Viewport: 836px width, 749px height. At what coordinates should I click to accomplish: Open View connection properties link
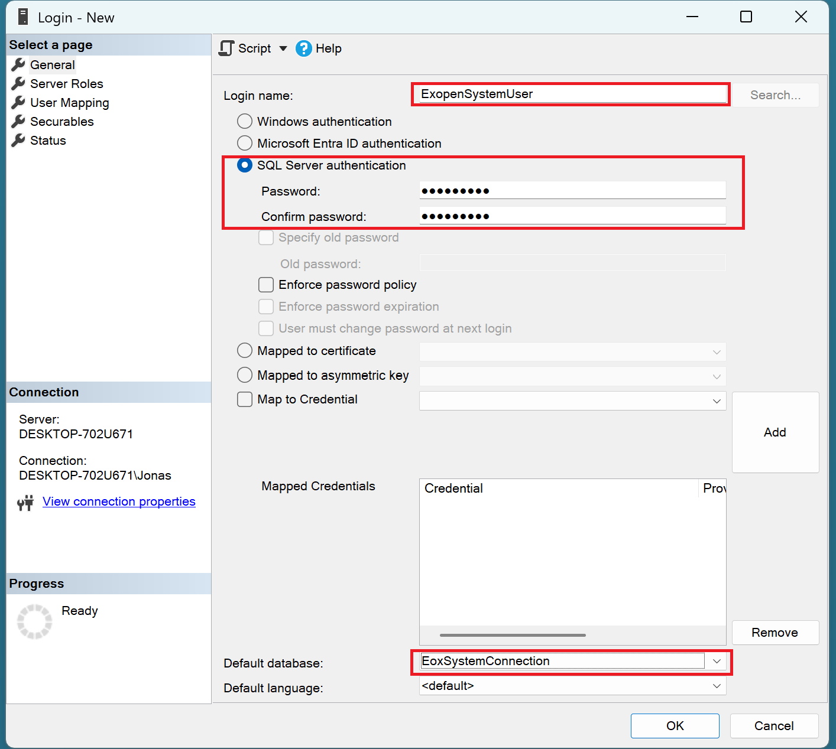[x=119, y=501]
